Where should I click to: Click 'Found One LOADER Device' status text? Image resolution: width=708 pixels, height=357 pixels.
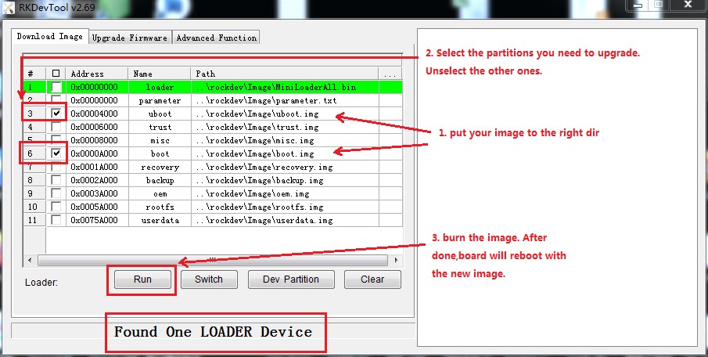[x=213, y=332]
